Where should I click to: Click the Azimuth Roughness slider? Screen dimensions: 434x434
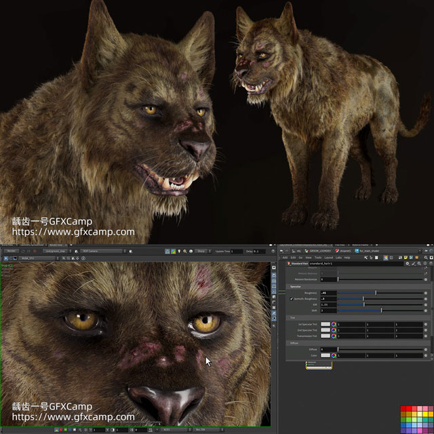[x=380, y=299]
